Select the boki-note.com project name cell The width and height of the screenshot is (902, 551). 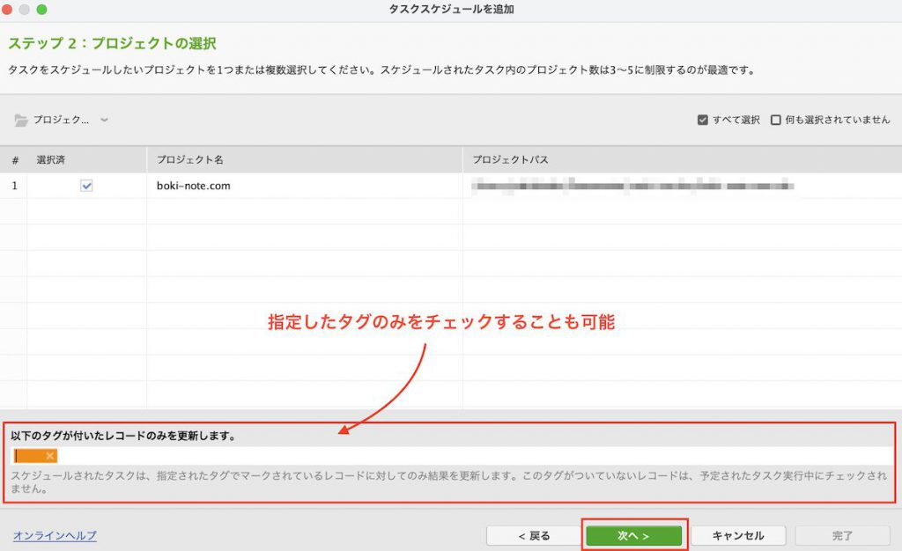[304, 186]
